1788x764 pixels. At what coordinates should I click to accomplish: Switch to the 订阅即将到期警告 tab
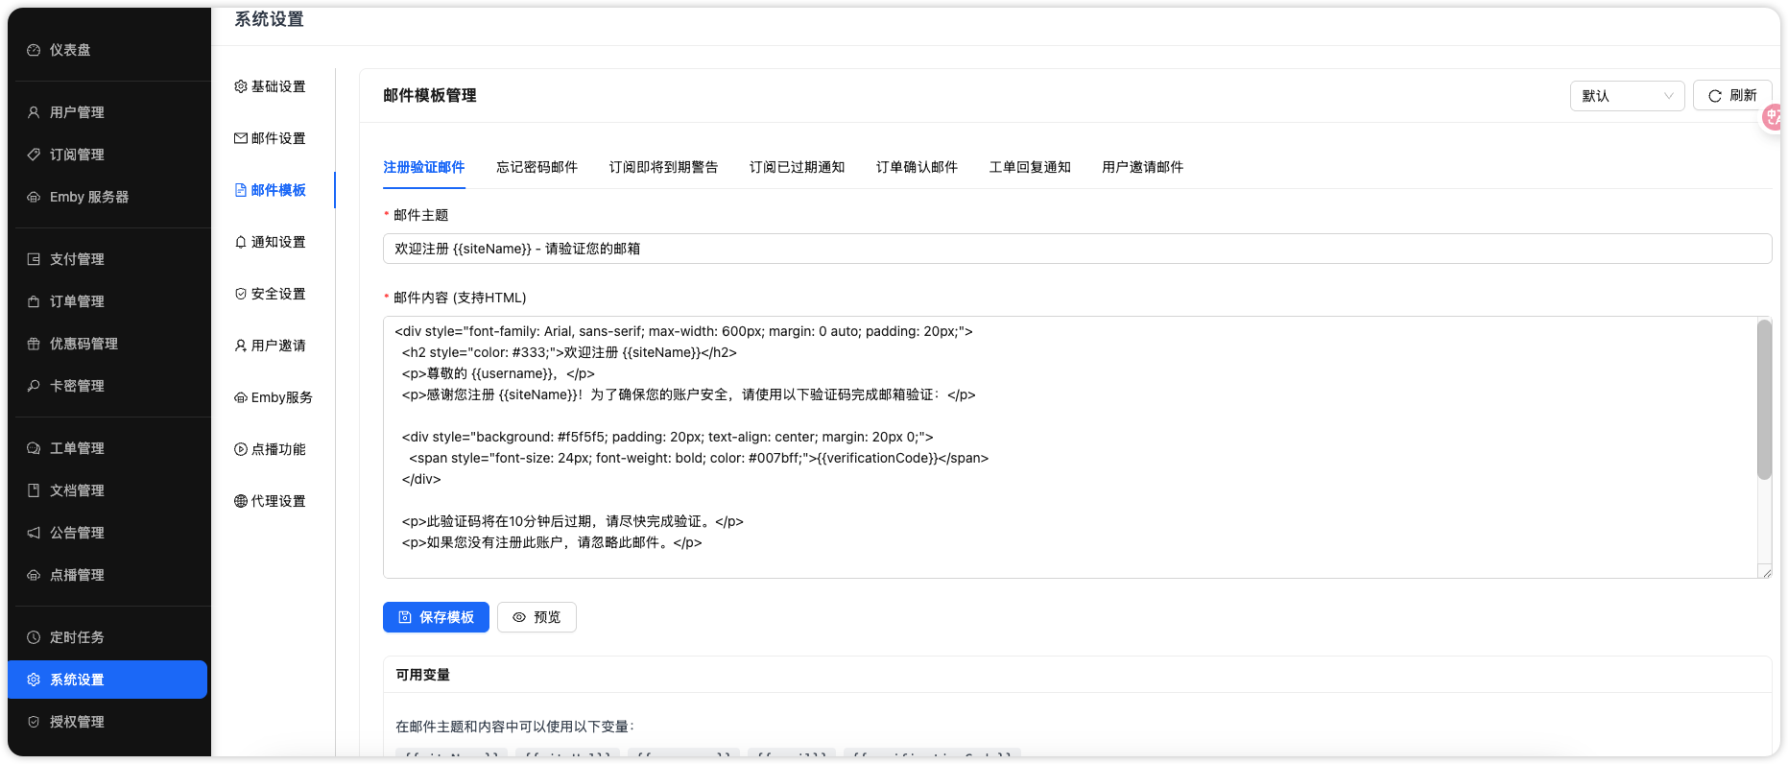663,167
